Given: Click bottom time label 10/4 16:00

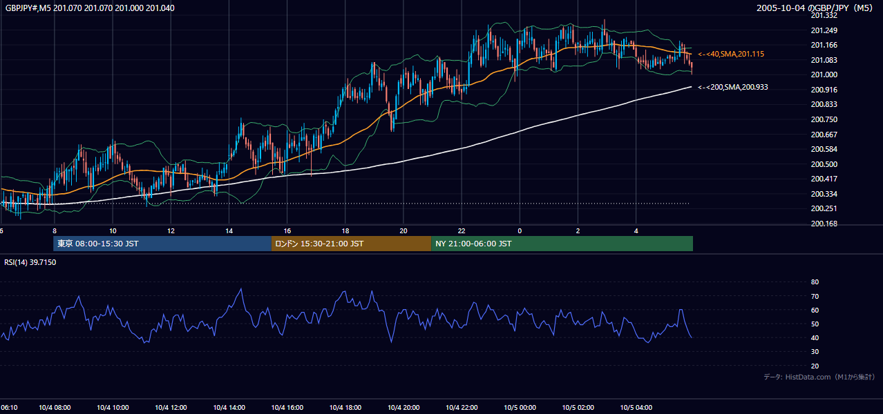Looking at the screenshot, I should coord(287,408).
